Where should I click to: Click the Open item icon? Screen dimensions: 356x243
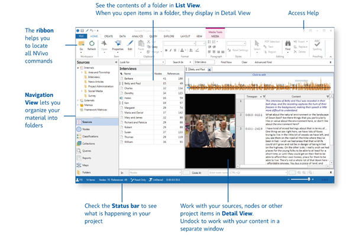tap(104, 43)
